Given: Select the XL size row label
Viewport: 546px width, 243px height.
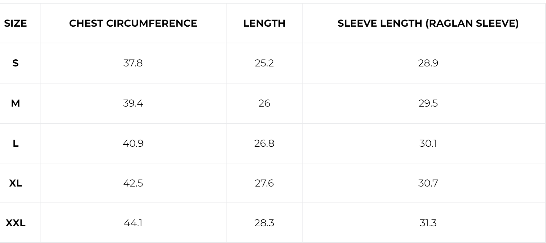Looking at the screenshot, I should click(x=16, y=184).
